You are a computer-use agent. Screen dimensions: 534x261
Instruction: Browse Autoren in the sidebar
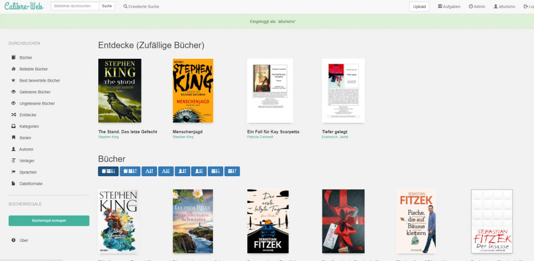click(x=22, y=149)
